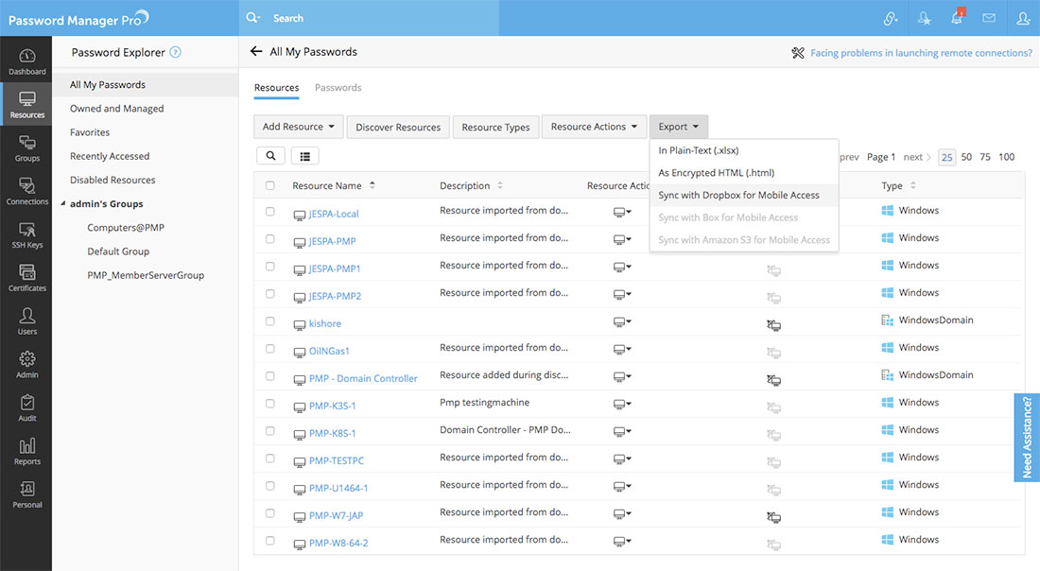Open the Resource Actions dropdown menu
The height and width of the screenshot is (571, 1040).
click(x=594, y=127)
